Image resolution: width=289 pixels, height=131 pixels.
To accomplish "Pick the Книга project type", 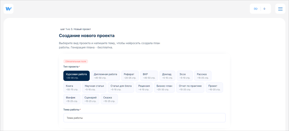I will [x=72, y=87].
